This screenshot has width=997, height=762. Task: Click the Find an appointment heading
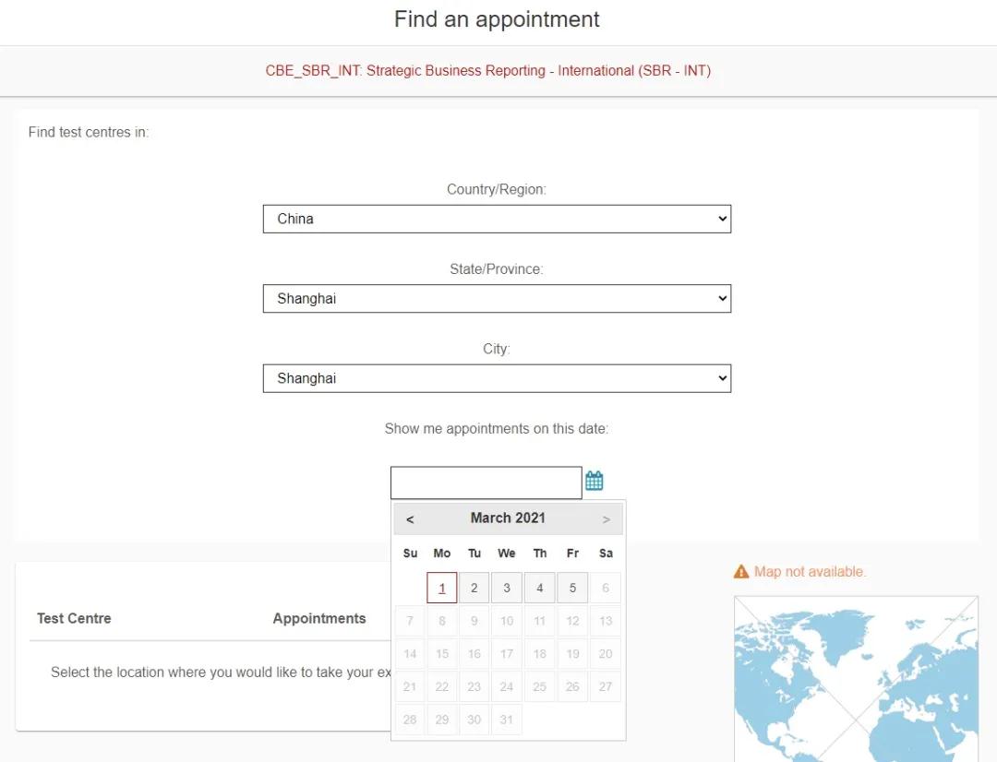pos(497,19)
